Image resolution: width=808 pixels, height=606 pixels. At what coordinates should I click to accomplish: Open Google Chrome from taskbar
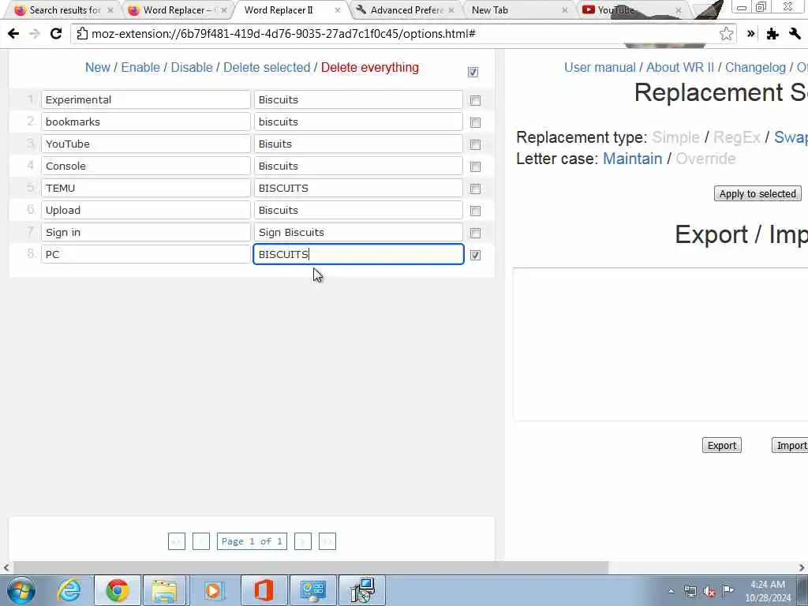pyautogui.click(x=118, y=590)
